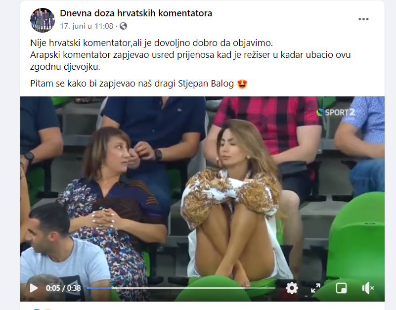Click the blue played portion of seek bar
The image size is (396, 310).
click(99, 288)
